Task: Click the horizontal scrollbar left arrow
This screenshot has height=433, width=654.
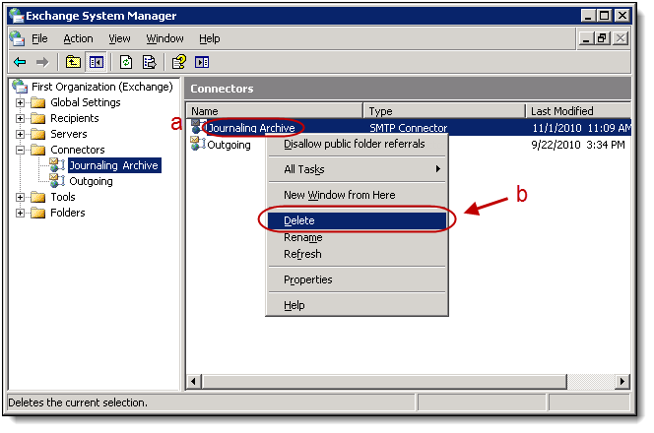Action: pyautogui.click(x=193, y=381)
